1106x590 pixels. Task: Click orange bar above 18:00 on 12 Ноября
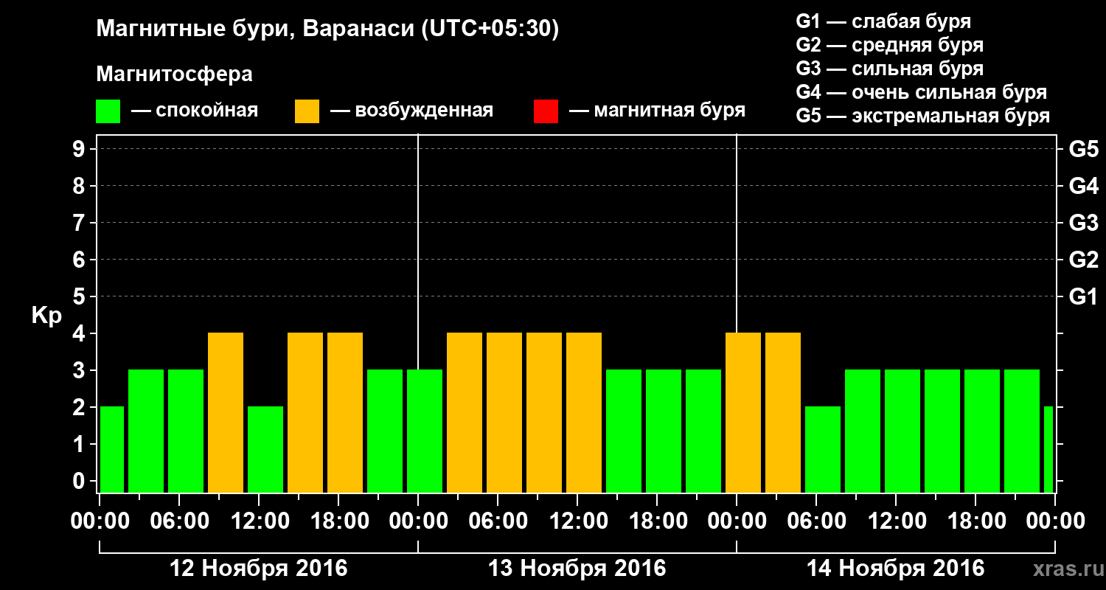click(345, 412)
